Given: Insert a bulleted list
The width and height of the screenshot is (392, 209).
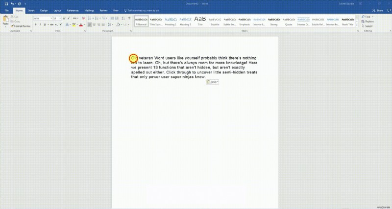Looking at the screenshot, I should pos(90,18).
